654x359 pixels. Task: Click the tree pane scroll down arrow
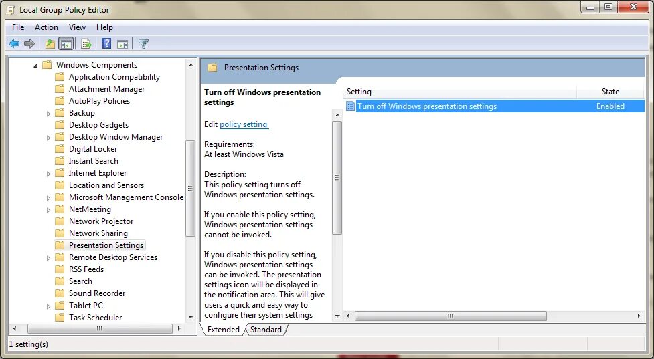click(x=191, y=318)
